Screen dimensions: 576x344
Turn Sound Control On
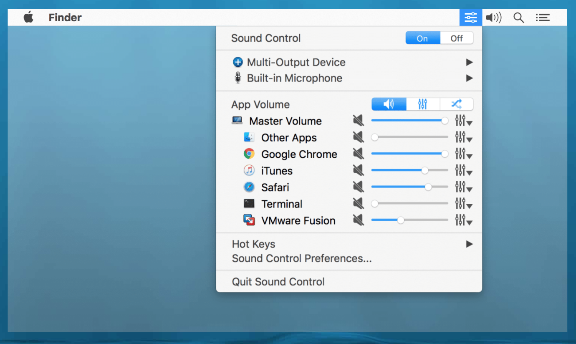(x=422, y=38)
